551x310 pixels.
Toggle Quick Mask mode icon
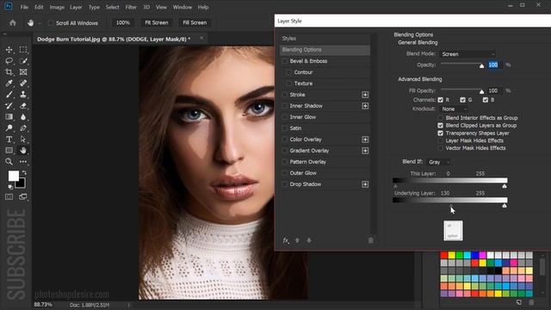pyautogui.click(x=9, y=197)
